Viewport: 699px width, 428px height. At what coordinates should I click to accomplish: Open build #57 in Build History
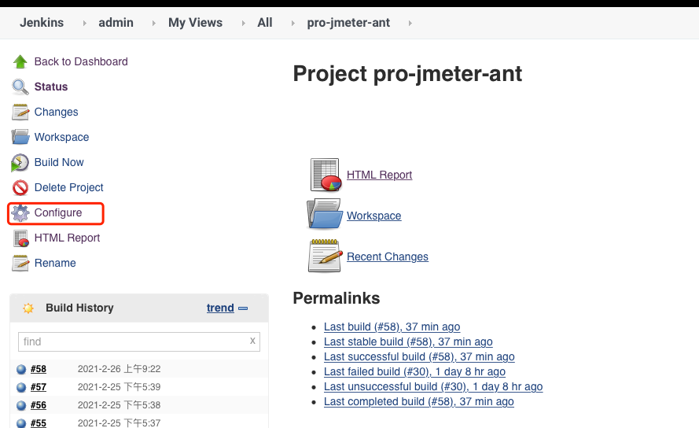39,387
